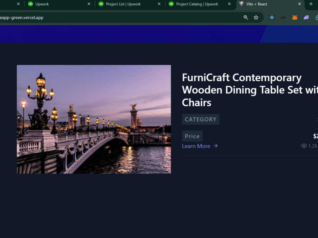Click the Learn More link
The height and width of the screenshot is (238, 318).
196,146
